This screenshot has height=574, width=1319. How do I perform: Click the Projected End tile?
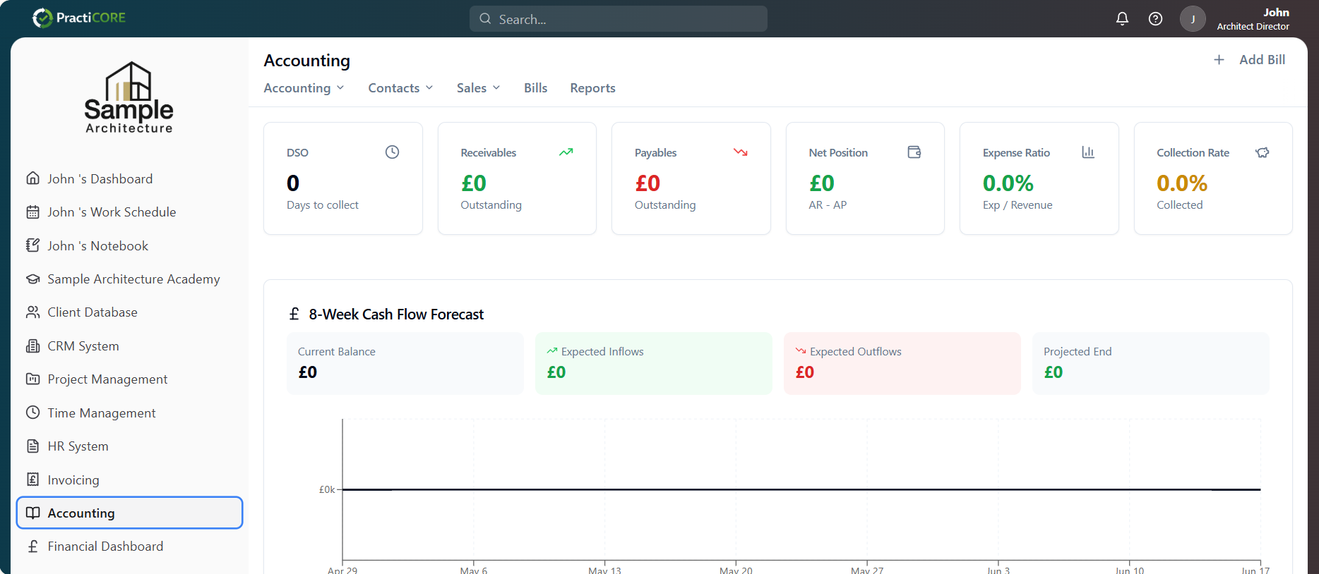point(1151,363)
